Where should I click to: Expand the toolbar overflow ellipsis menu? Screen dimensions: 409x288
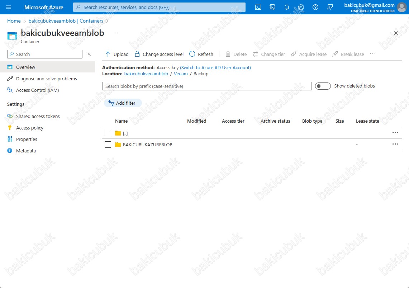coord(373,54)
